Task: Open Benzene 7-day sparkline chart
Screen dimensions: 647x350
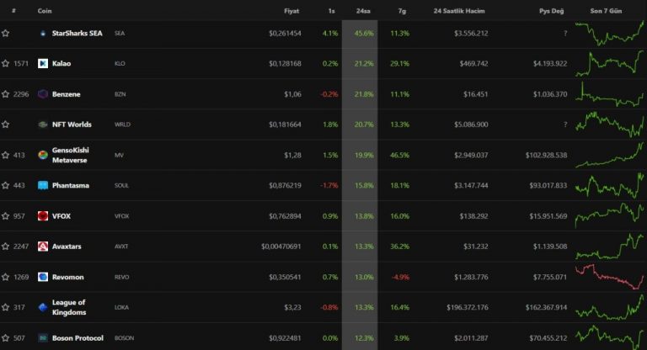Action: [x=609, y=94]
